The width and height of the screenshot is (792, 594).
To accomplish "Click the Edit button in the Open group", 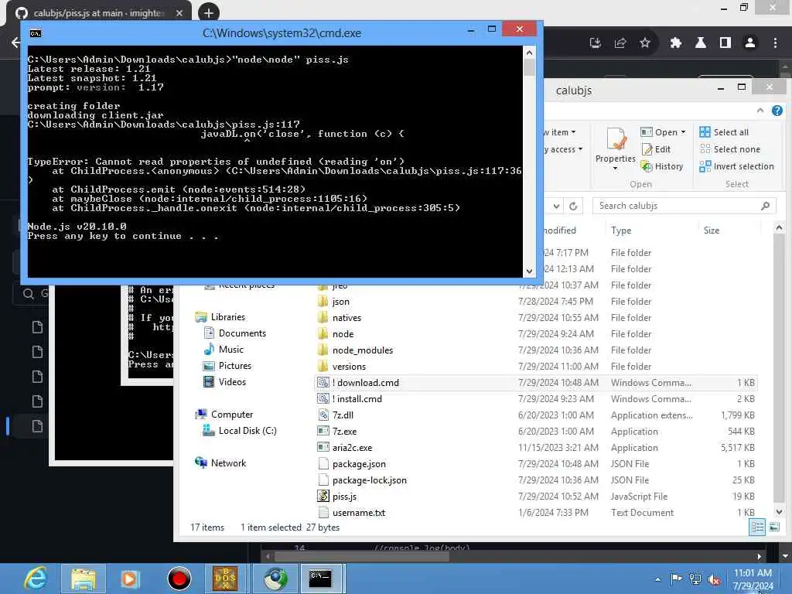I will coord(656,149).
